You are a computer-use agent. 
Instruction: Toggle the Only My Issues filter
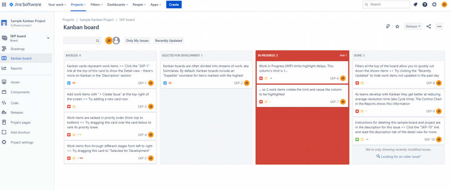137,41
